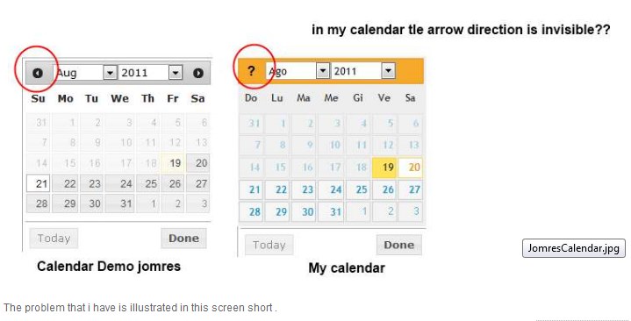Click Done button under My calendar
Screen dimensions: 631x321
[398, 245]
